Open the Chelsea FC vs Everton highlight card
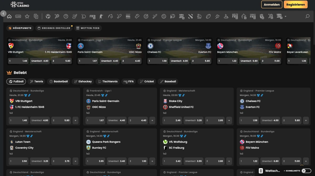315x176 pixels. tap(179, 51)
